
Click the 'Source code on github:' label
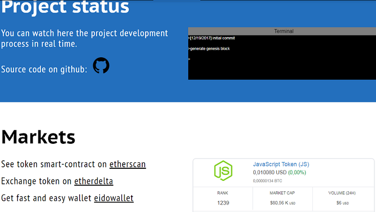44,69
